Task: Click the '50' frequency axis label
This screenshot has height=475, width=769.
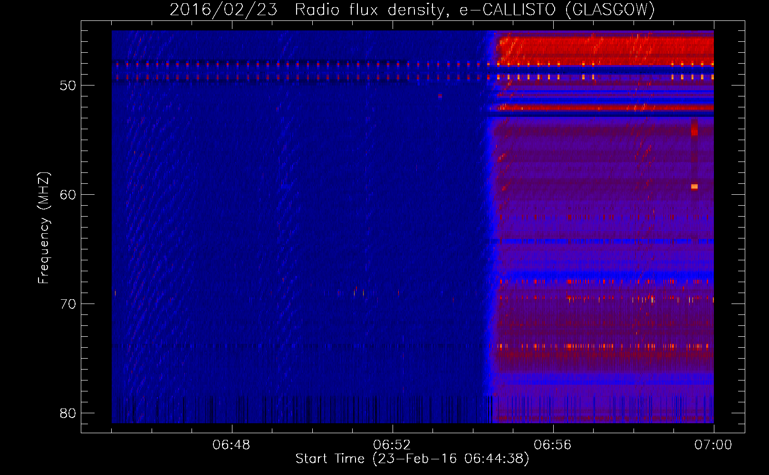Action: [x=68, y=86]
